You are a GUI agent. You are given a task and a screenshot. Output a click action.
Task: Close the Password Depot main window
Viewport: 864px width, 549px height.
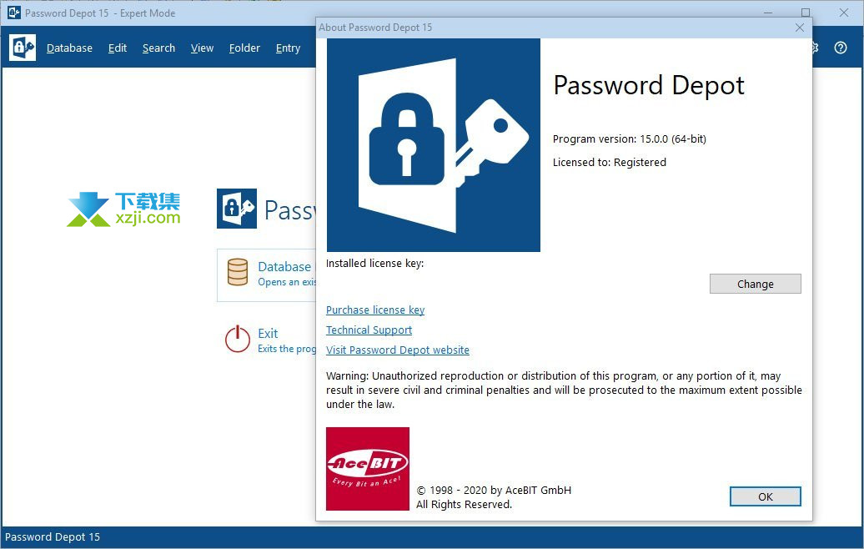(844, 13)
